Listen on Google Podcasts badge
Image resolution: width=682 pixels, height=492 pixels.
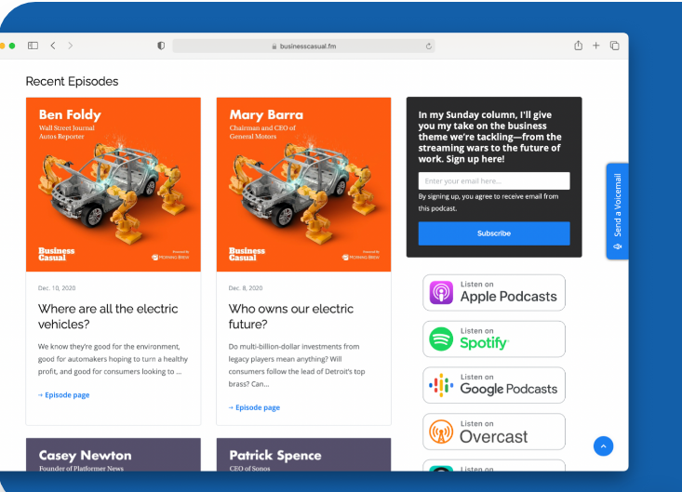pyautogui.click(x=494, y=385)
